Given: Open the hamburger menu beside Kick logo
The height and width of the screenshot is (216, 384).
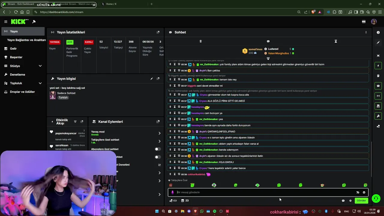Looking at the screenshot, I should 6,22.
